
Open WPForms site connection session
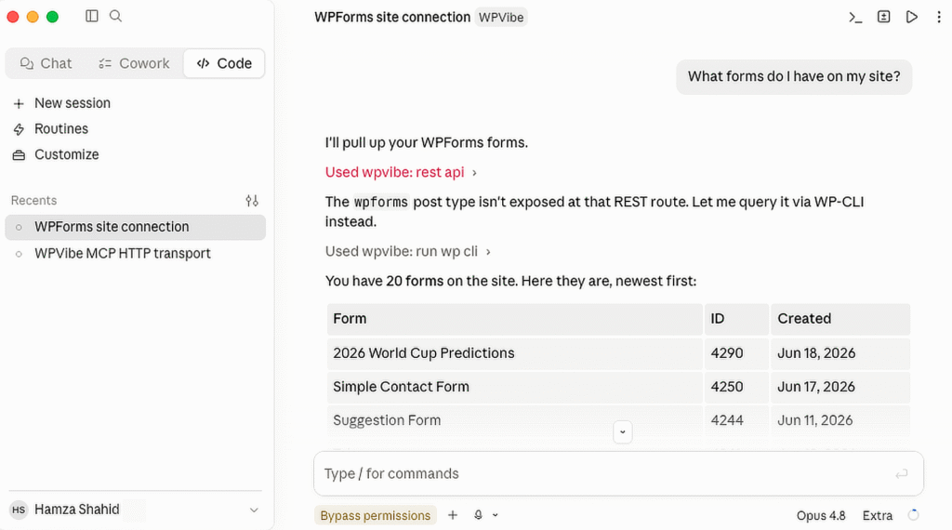coord(136,227)
